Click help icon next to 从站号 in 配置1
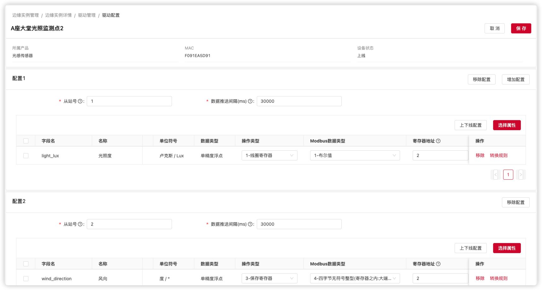Viewport: 542px width, 290px height. tap(80, 101)
